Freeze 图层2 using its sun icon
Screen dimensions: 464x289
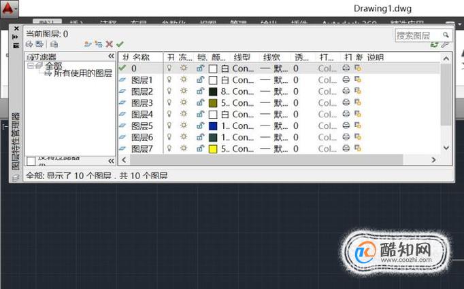[184, 91]
